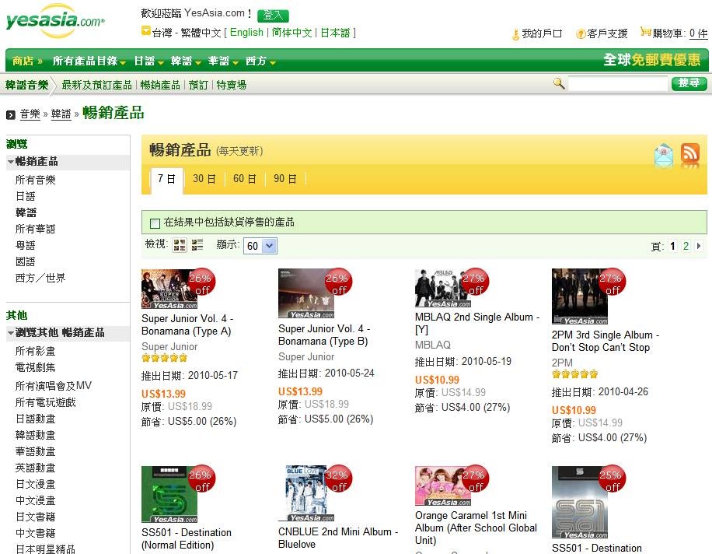Image resolution: width=712 pixels, height=554 pixels.
Task: Click 日文漫畫 in the sidebar
Action: click(x=36, y=485)
